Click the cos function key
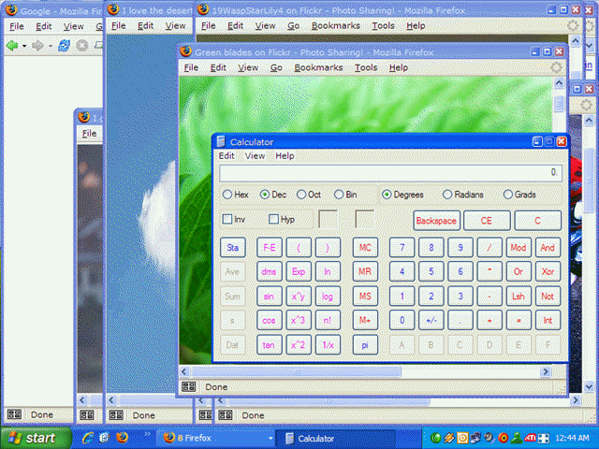599x449 pixels. (269, 320)
